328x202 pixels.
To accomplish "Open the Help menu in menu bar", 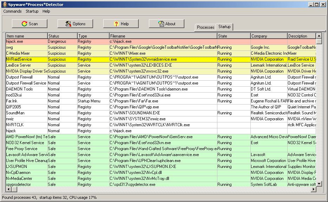I will coord(46,11).
